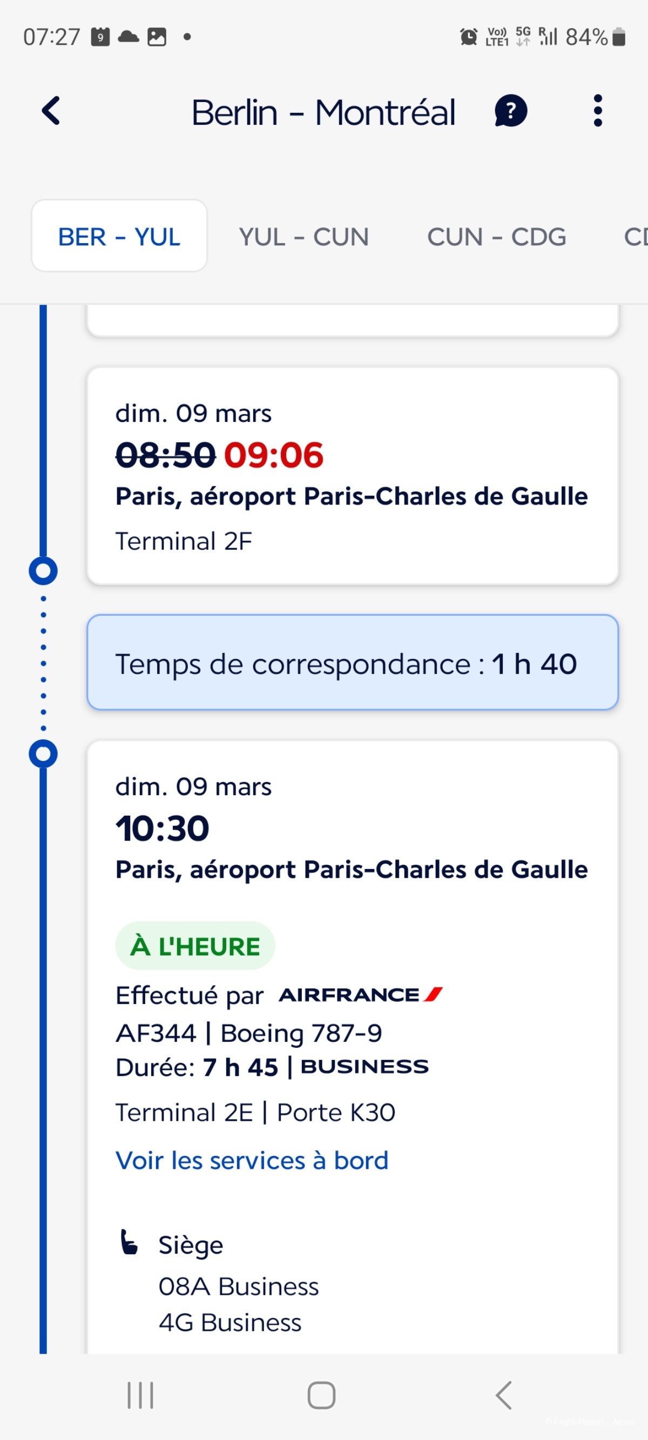Image resolution: width=648 pixels, height=1440 pixels.
Task: Tap the alarm icon in status bar
Action: (469, 37)
